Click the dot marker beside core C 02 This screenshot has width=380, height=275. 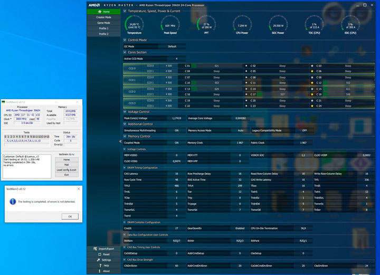[x=246, y=66]
